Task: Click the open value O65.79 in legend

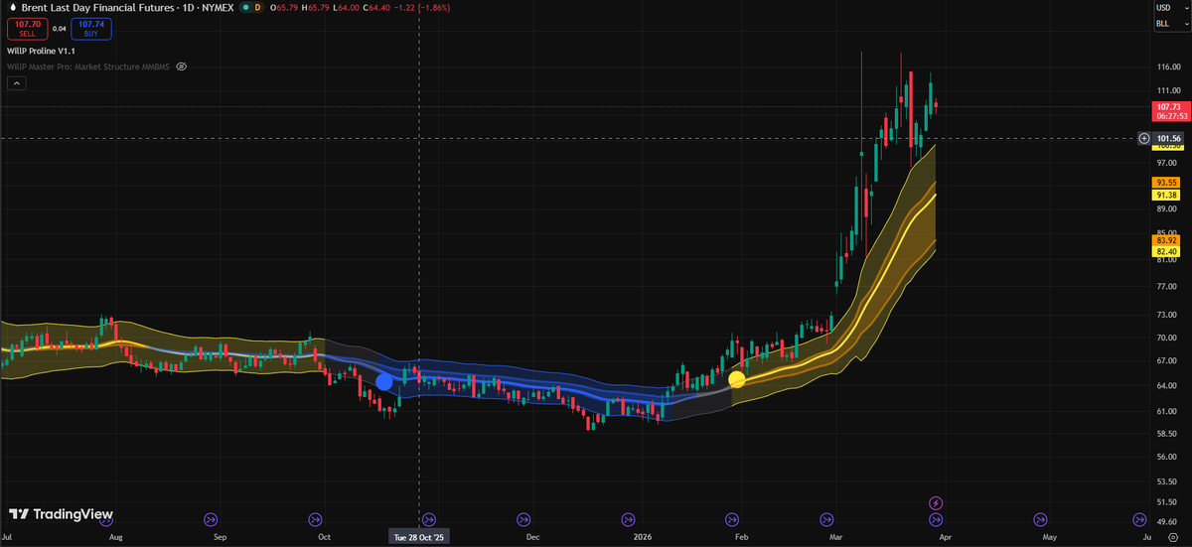Action: click(284, 7)
